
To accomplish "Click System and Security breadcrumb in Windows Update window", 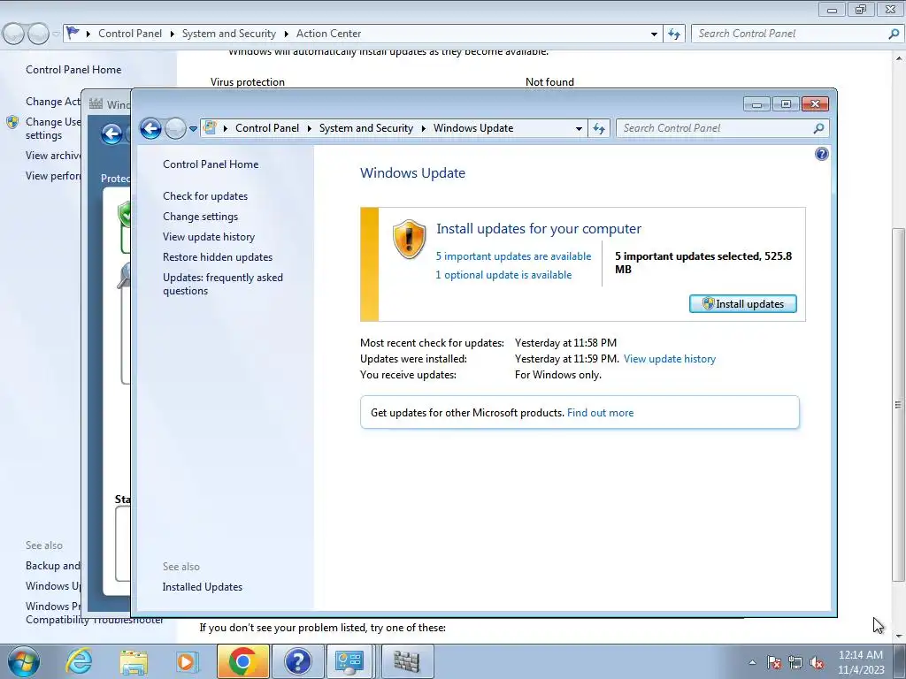I will 366,128.
